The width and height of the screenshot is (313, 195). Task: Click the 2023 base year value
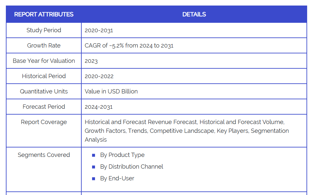(x=91, y=61)
